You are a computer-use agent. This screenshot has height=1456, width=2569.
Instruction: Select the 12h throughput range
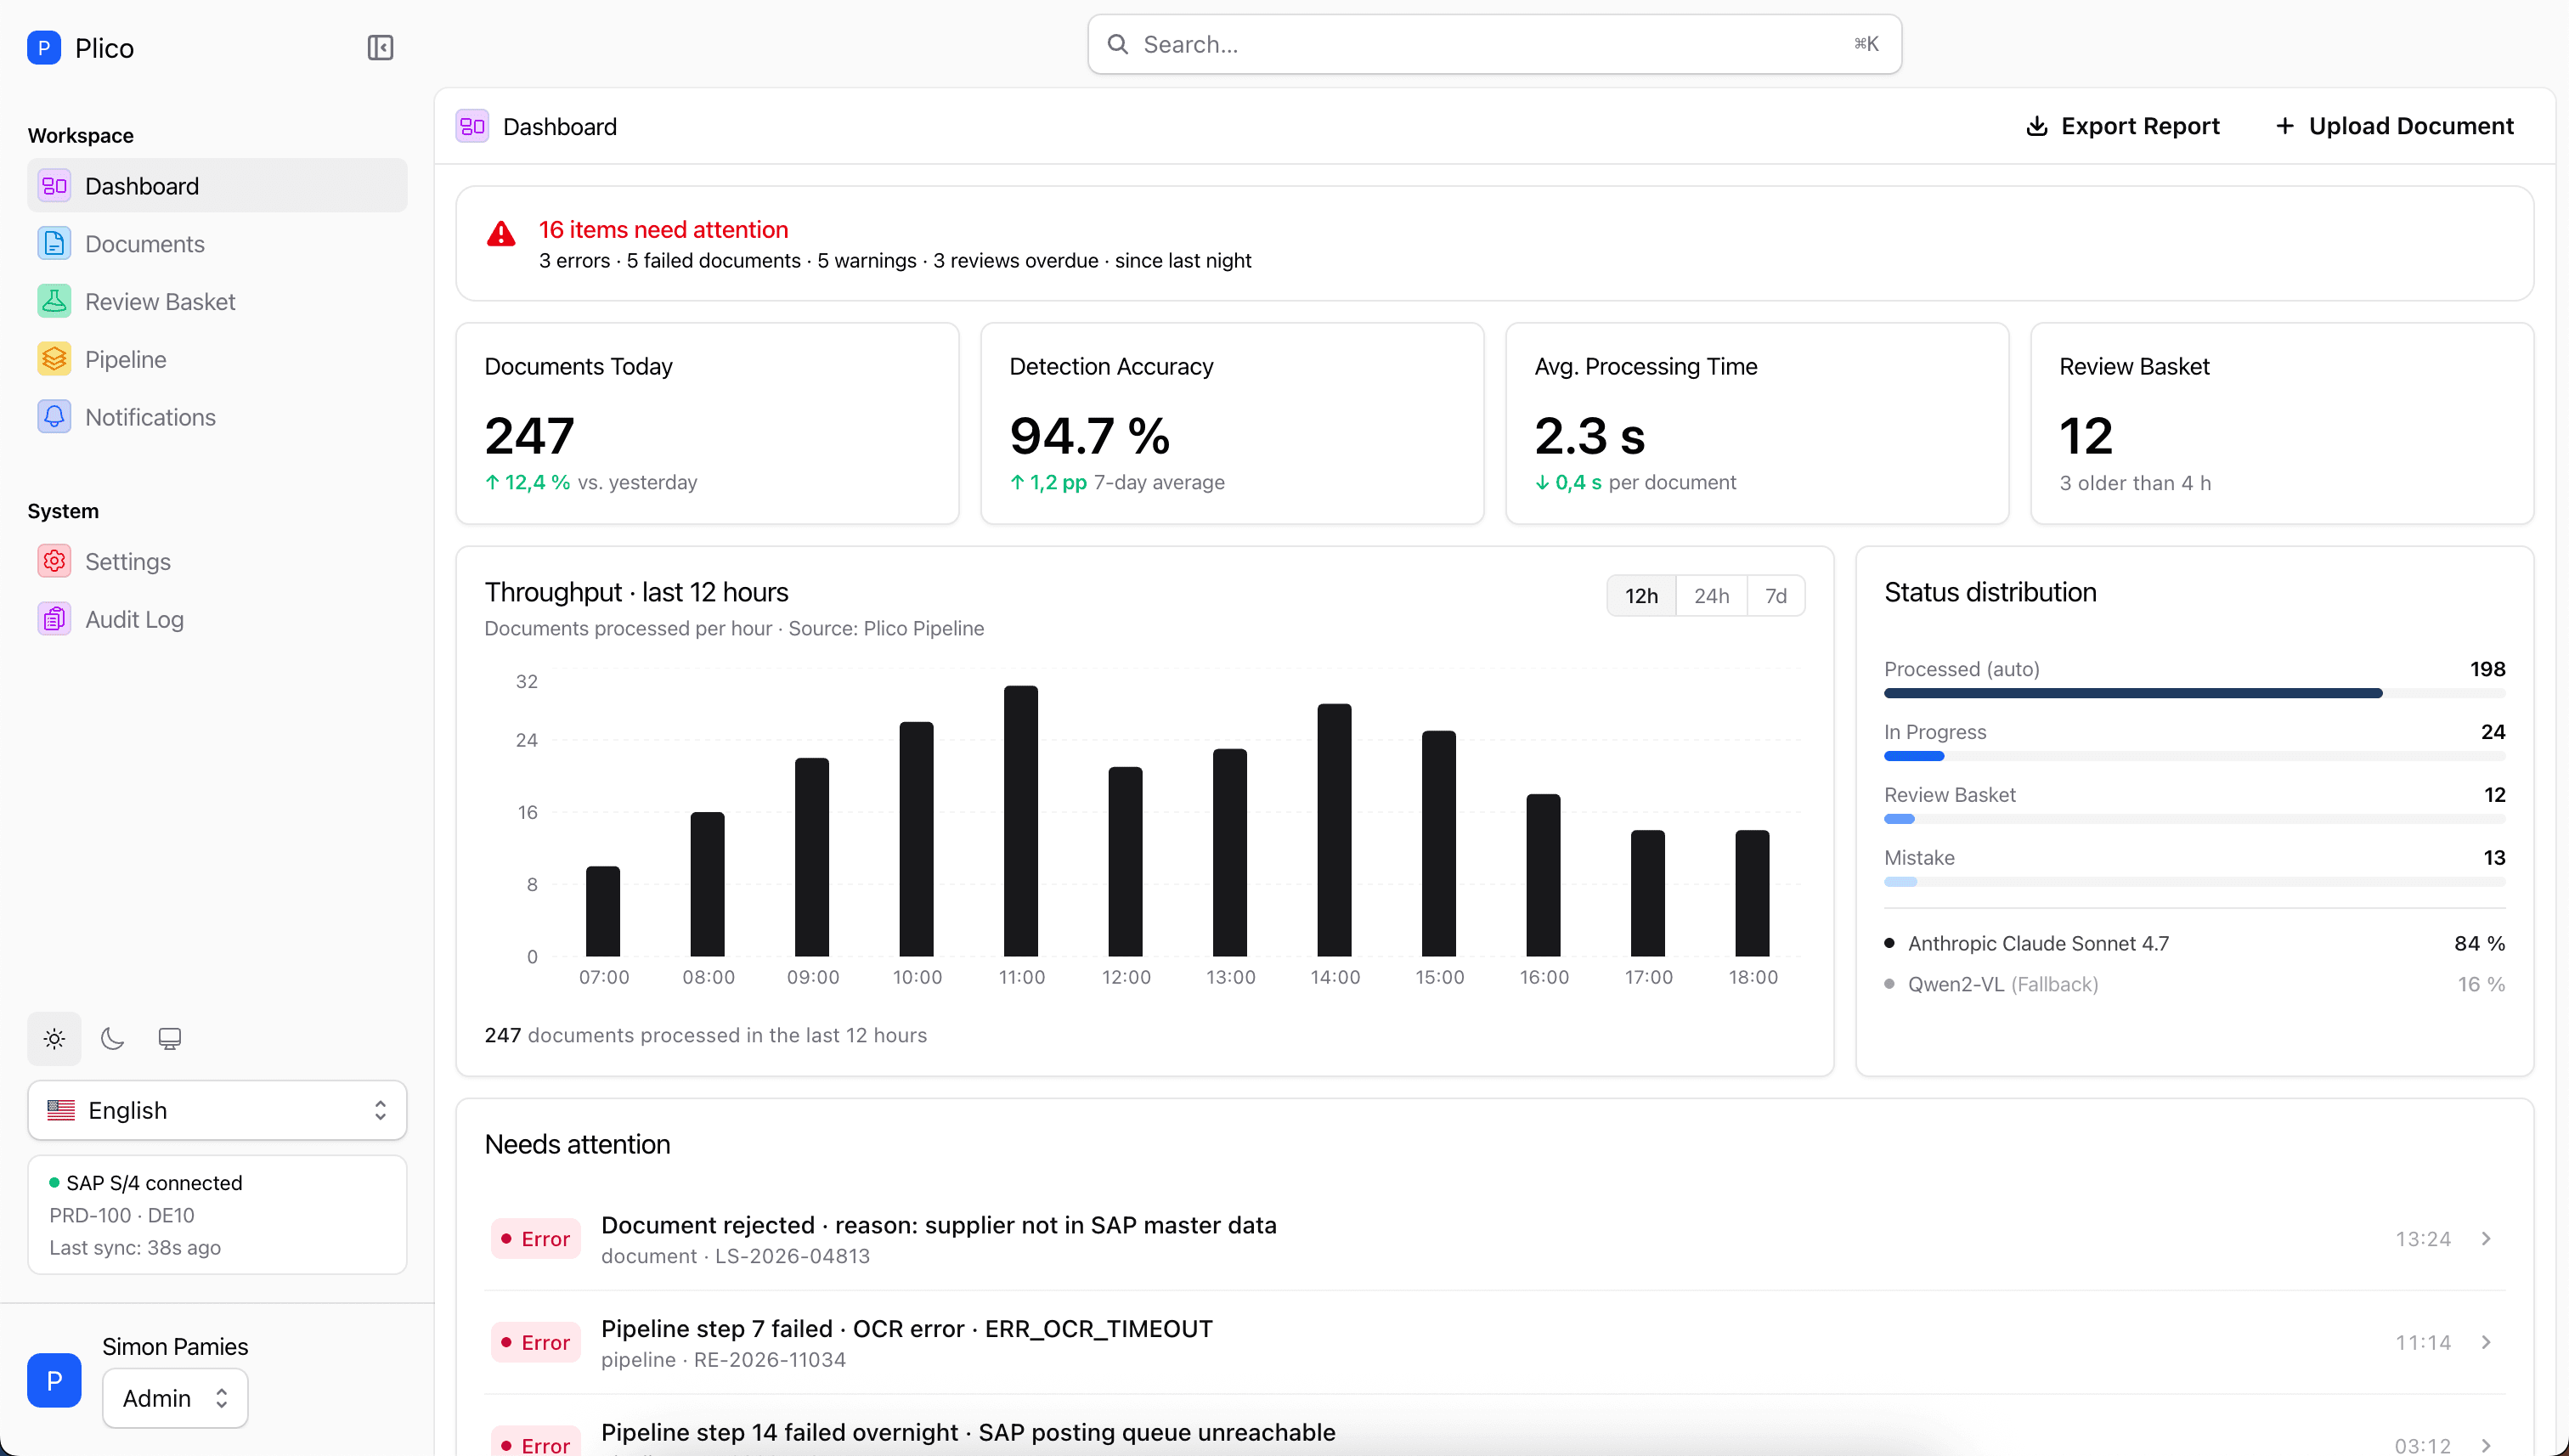click(1641, 596)
